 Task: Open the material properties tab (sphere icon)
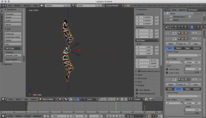198,27
